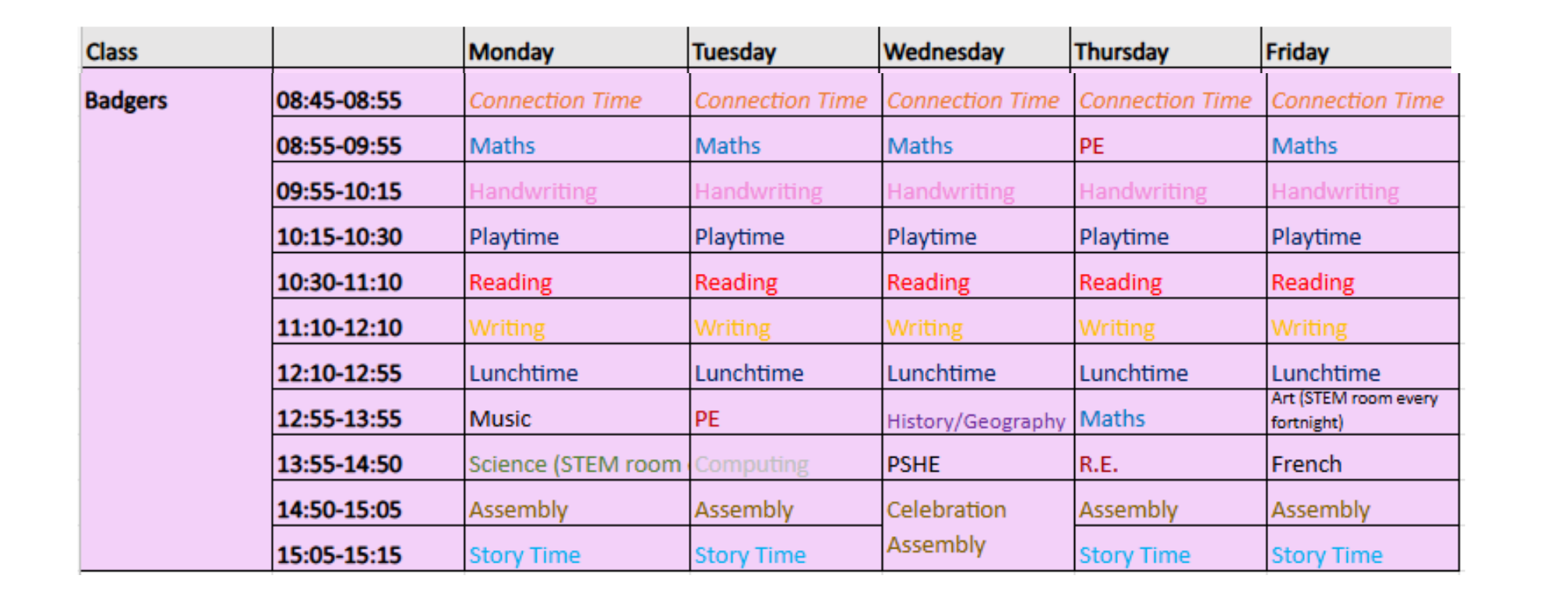The image size is (1558, 593).
Task: Click Tuesday's Computing cell
Action: 785,458
